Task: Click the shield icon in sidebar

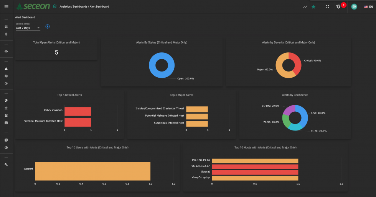Action: tap(6, 101)
